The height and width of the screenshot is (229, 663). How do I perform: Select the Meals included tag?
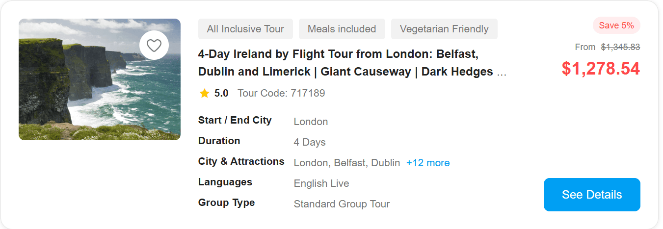[x=342, y=29]
